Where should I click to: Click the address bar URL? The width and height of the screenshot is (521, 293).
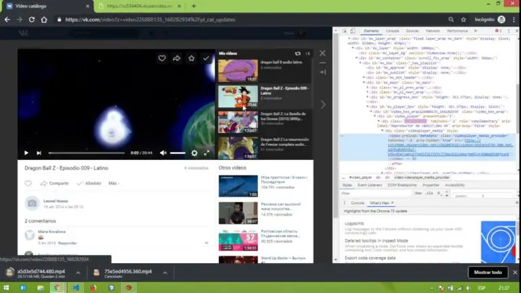tap(150, 20)
